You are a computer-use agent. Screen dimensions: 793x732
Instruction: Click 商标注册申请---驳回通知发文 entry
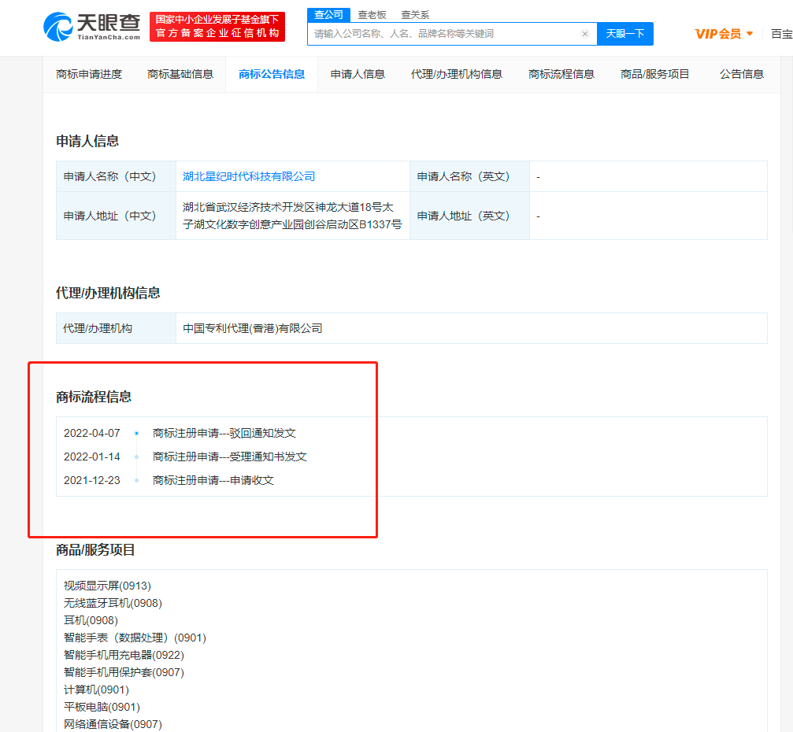(x=224, y=433)
